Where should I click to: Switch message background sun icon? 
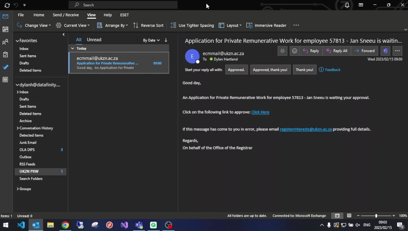pos(282,51)
